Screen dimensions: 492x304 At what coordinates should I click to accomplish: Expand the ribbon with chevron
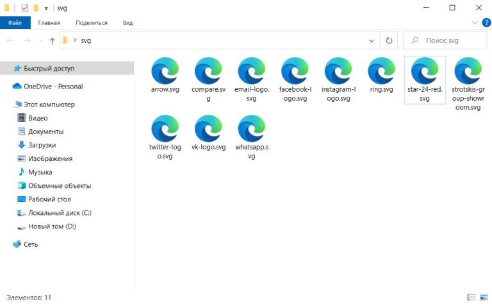(475, 22)
